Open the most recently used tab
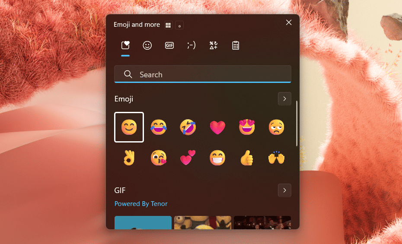Screen dimensions: 402x244 (x=125, y=46)
